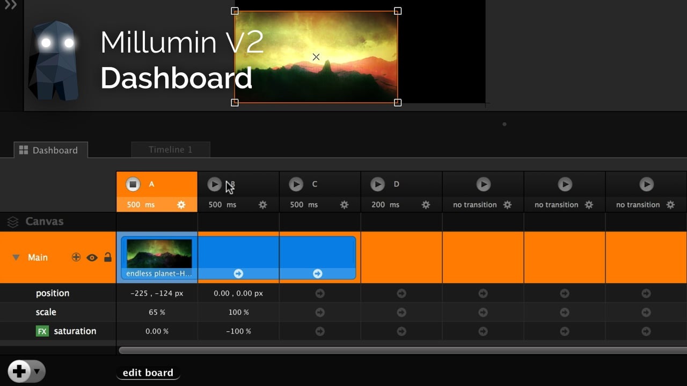The width and height of the screenshot is (687, 386).
Task: Select the Canvas row label
Action: point(44,221)
